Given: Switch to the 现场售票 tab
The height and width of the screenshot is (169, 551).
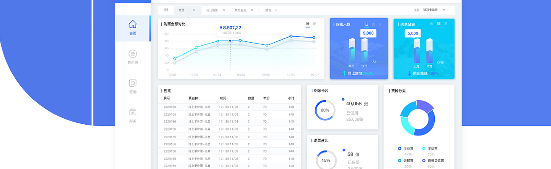Looking at the screenshot, I should 212,10.
